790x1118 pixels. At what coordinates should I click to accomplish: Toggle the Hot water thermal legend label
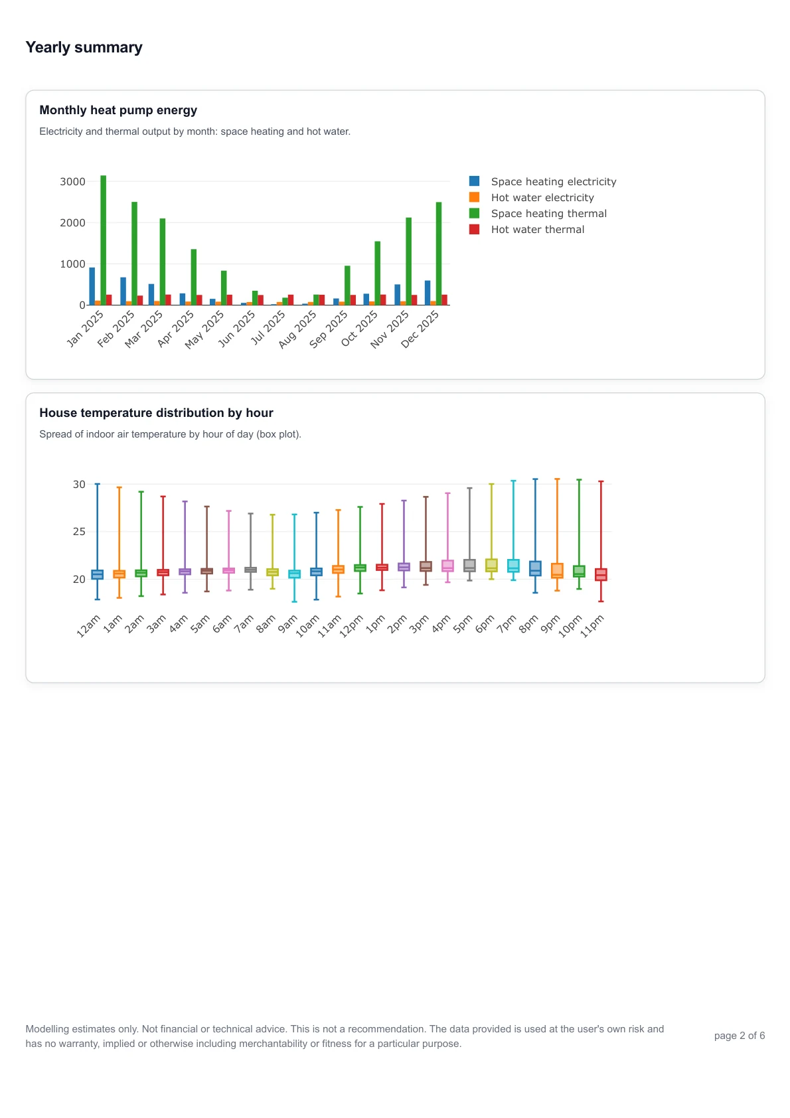(538, 229)
